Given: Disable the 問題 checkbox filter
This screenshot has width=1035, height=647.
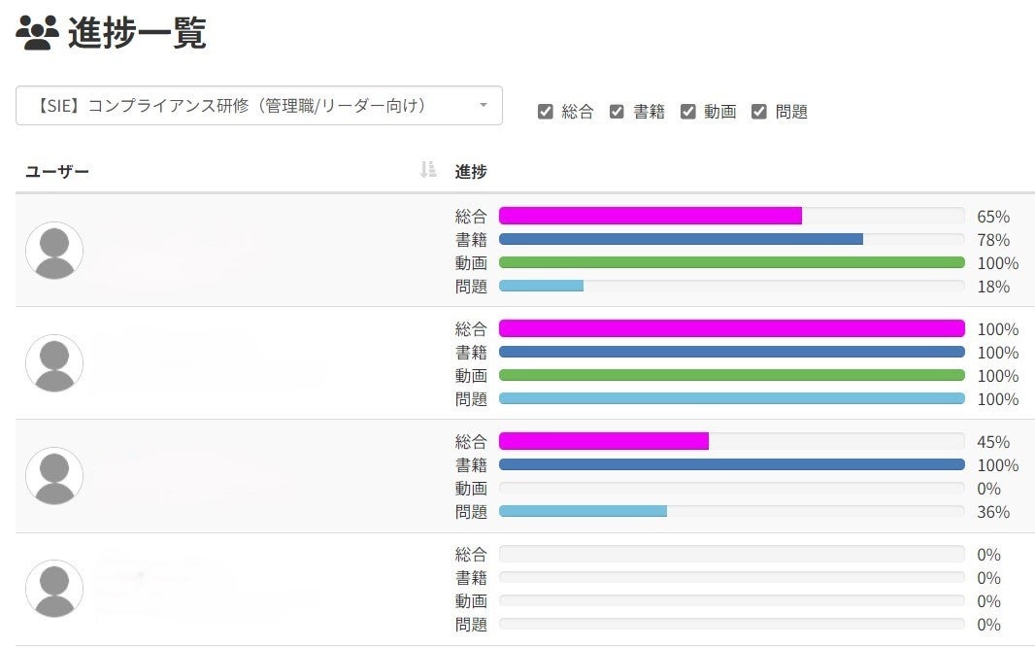Looking at the screenshot, I should (x=759, y=112).
